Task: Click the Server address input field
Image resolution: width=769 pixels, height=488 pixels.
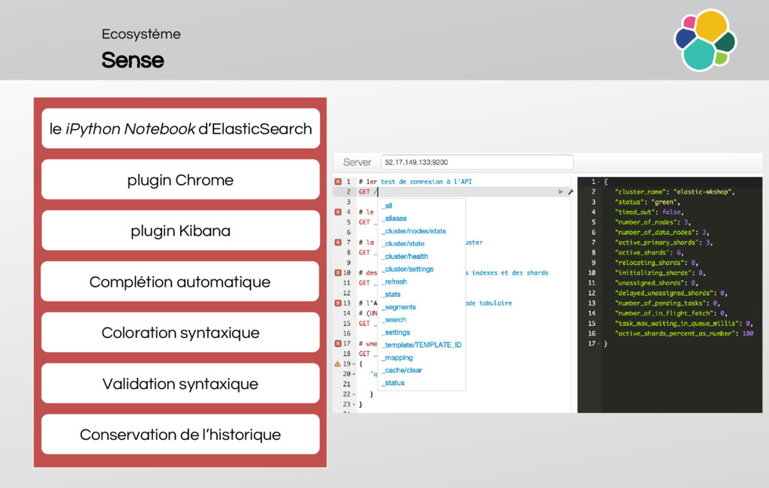Action: (477, 162)
